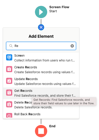Click the Delete Records trash clipboard icon
Screen dimensions: 99x140
[x=9, y=104]
